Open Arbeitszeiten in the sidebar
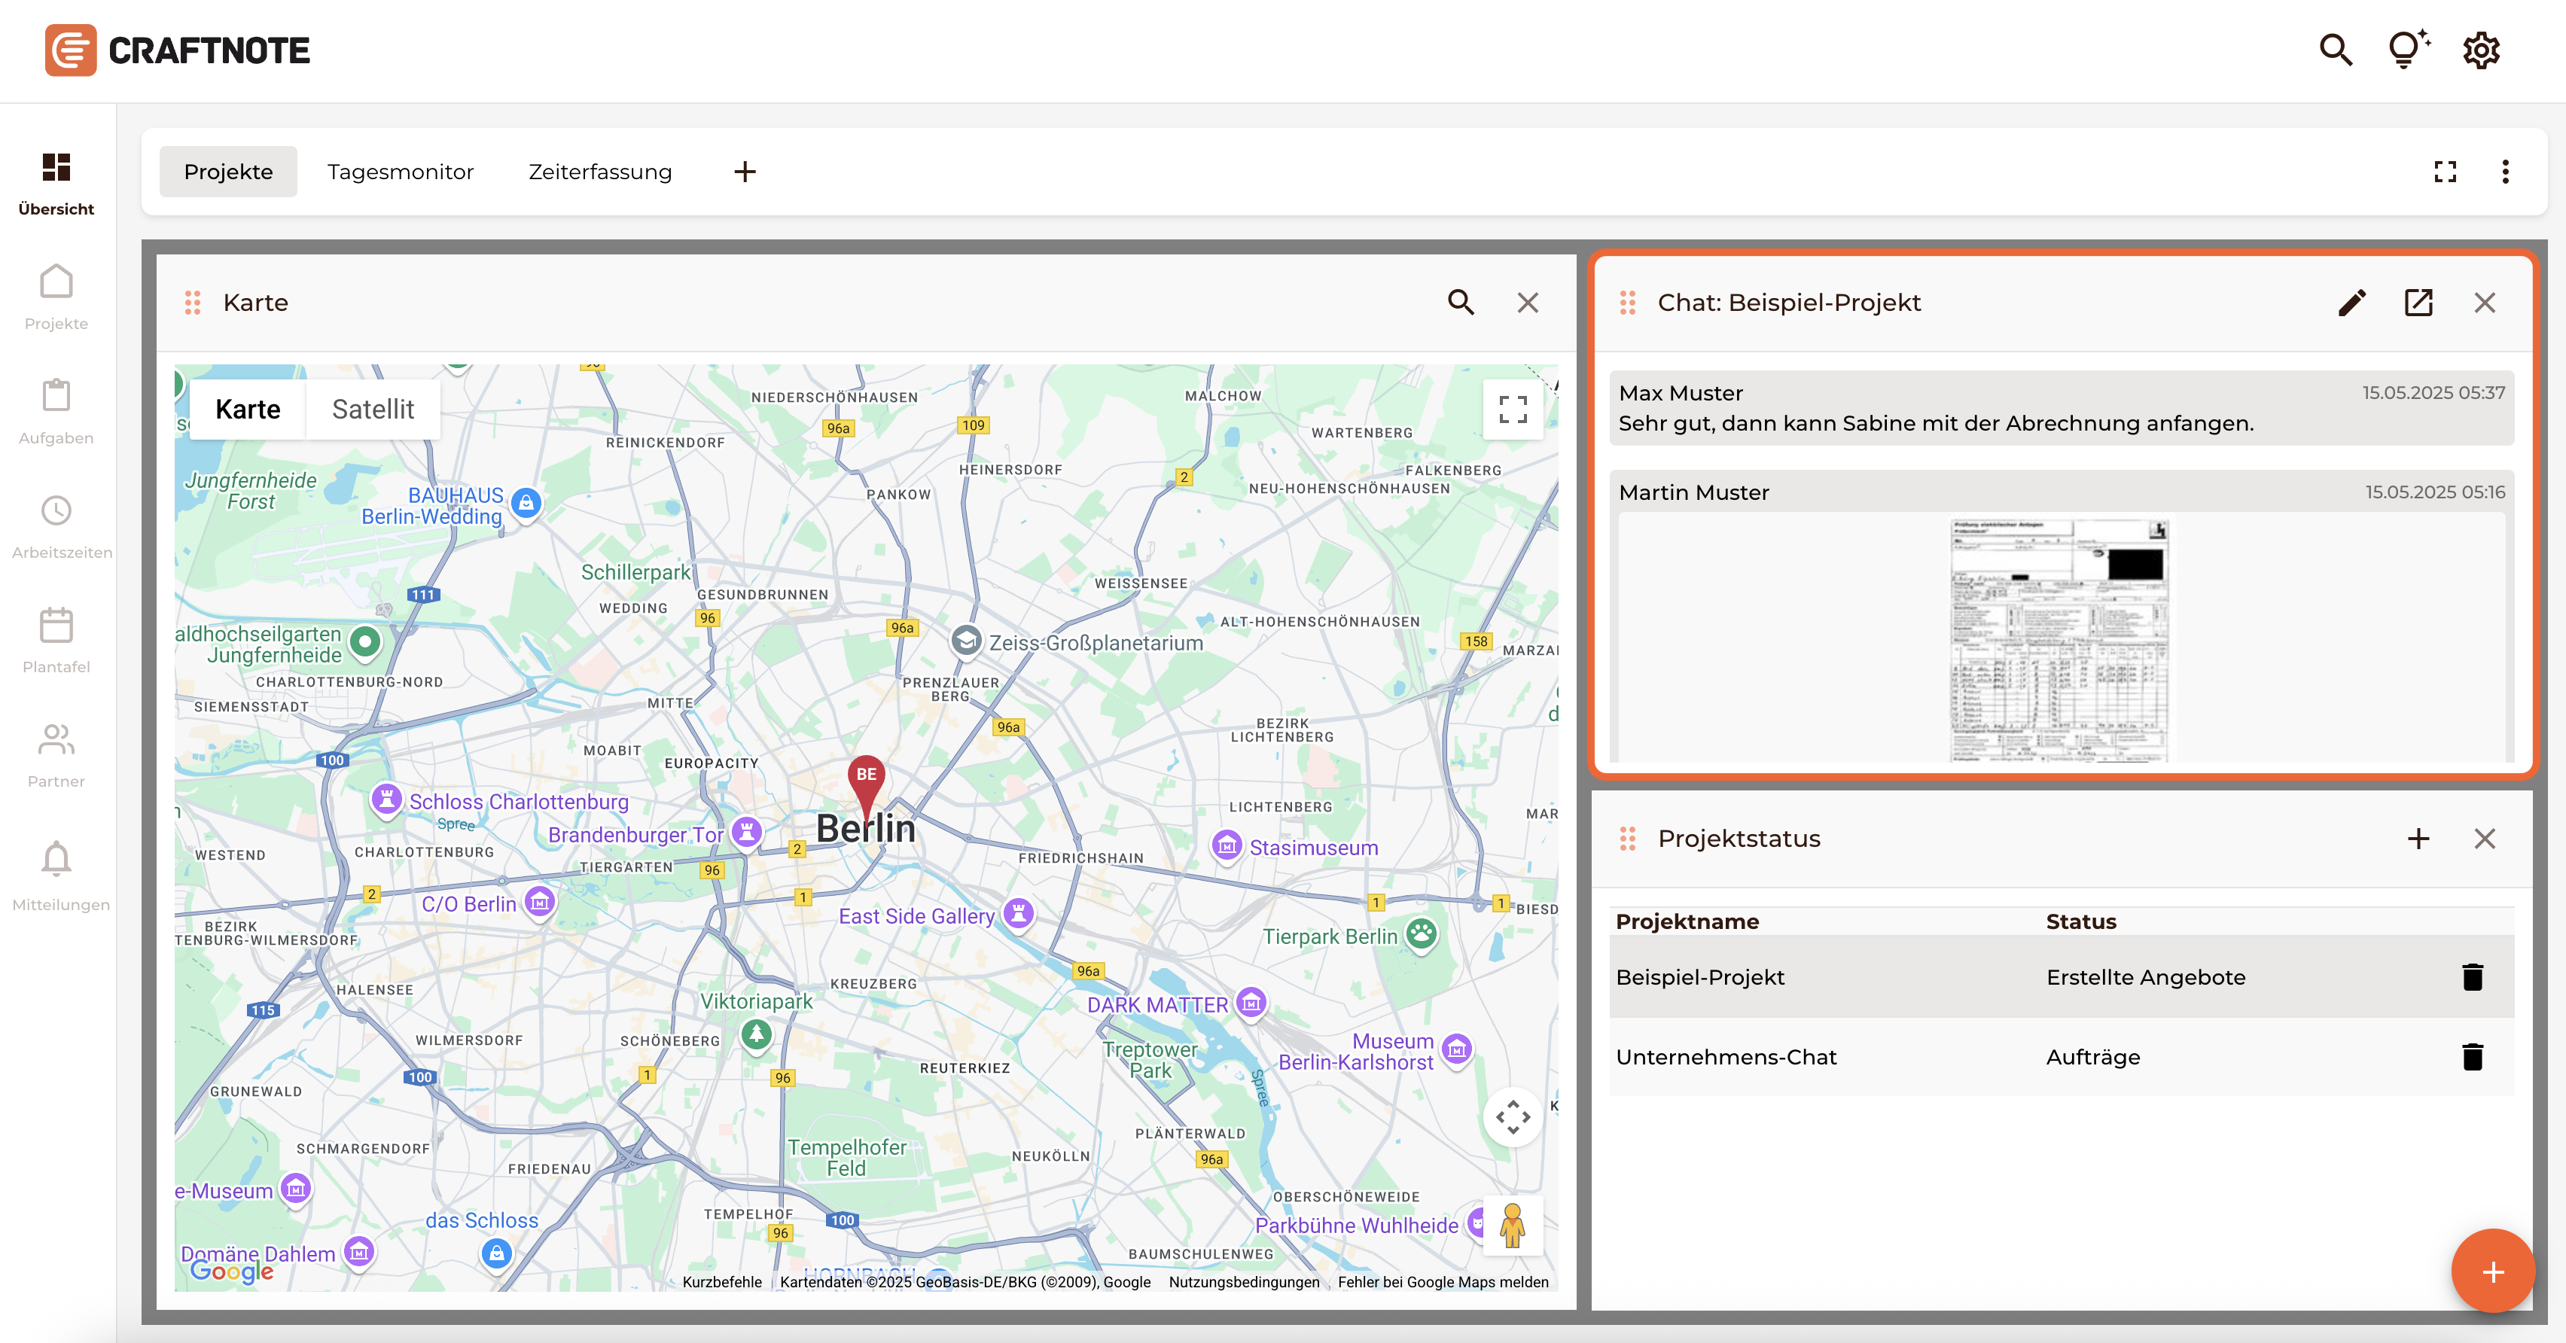 click(61, 526)
